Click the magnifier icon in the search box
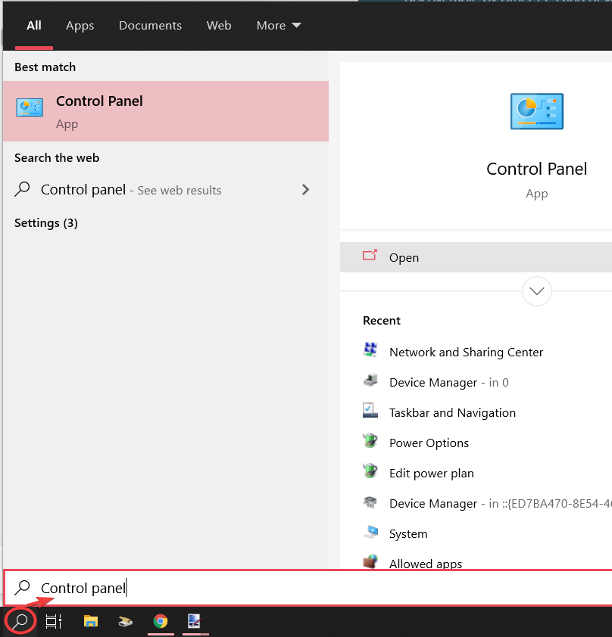 click(23, 587)
